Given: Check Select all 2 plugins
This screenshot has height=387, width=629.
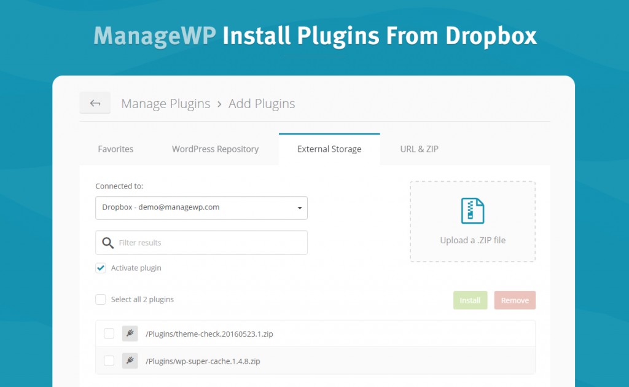Looking at the screenshot, I should pos(101,299).
